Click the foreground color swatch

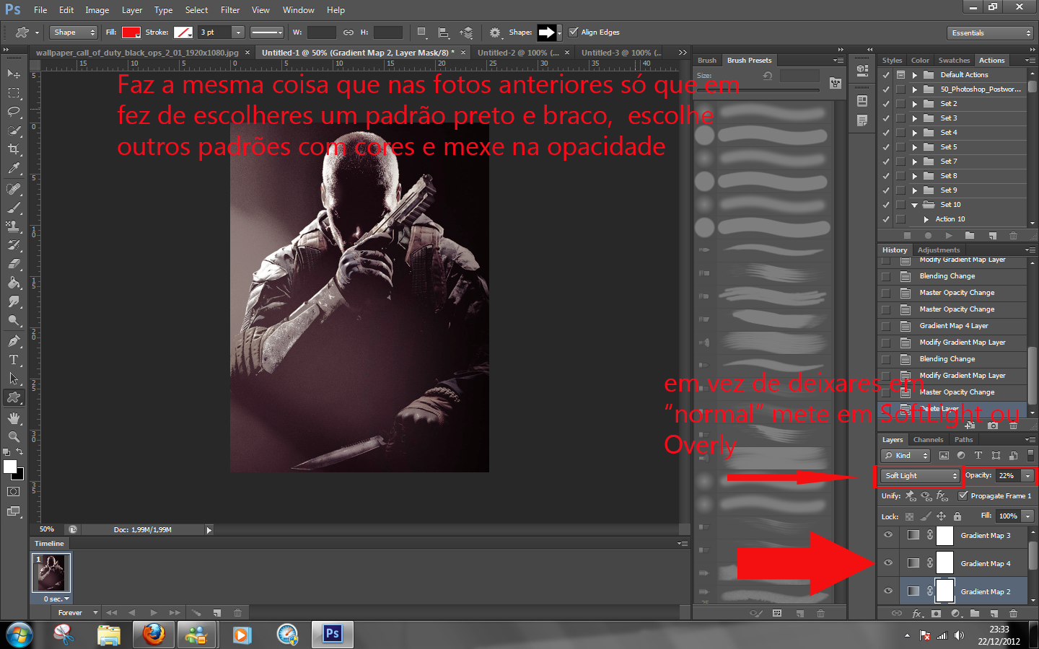point(10,467)
